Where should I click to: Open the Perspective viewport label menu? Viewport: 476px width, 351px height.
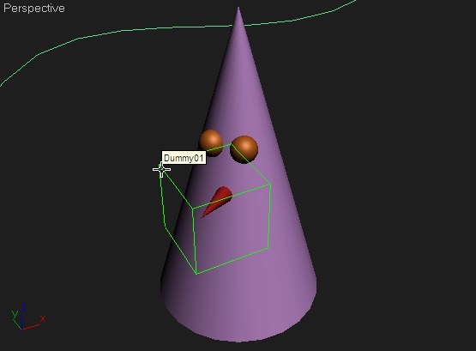[x=34, y=9]
